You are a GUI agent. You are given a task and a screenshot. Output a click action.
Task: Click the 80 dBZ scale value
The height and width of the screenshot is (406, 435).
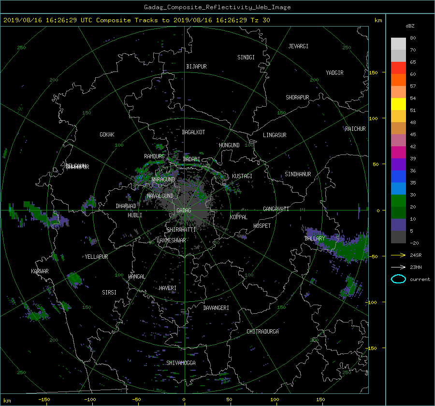tap(413, 38)
